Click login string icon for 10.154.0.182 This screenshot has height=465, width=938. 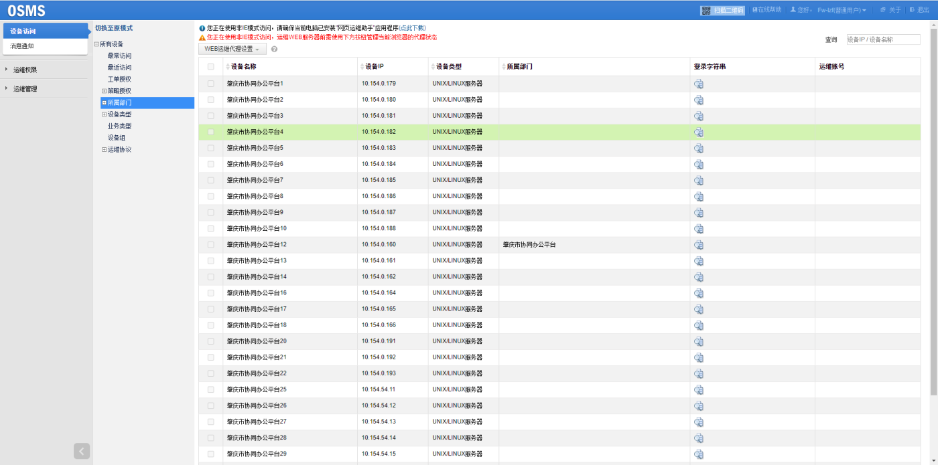click(699, 132)
